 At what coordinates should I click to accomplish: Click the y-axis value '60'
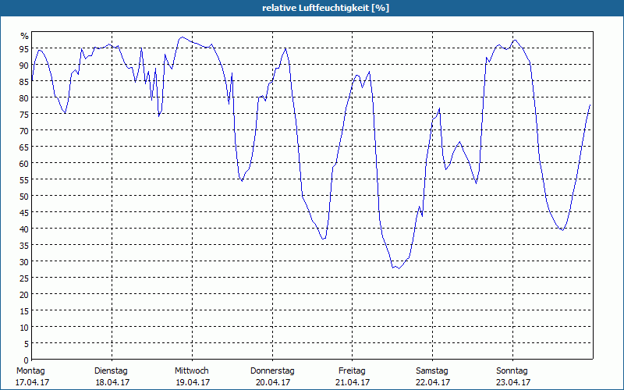click(24, 164)
